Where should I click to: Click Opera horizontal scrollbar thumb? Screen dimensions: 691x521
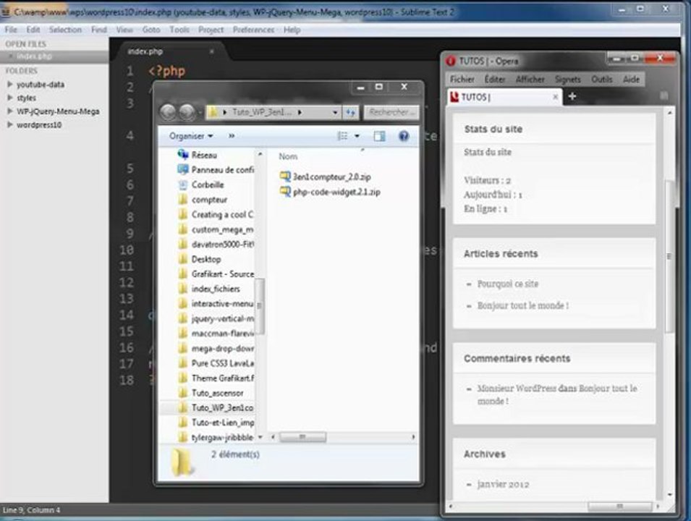[619, 507]
